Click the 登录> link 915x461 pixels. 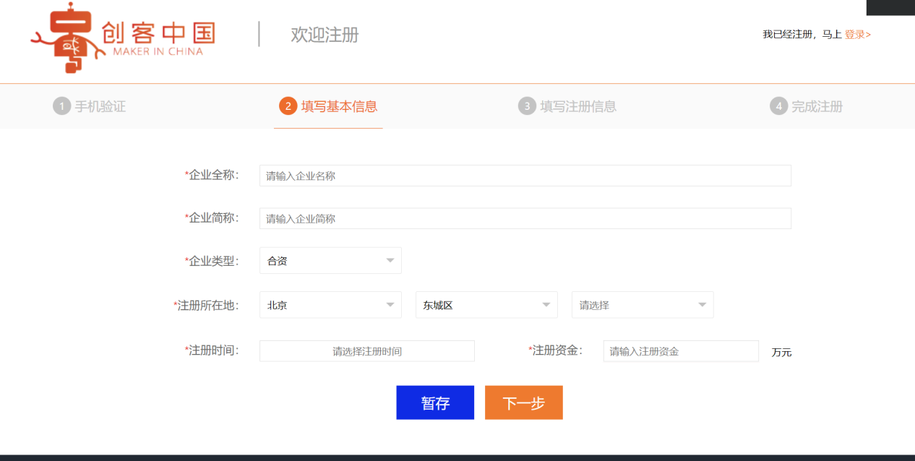tap(858, 34)
